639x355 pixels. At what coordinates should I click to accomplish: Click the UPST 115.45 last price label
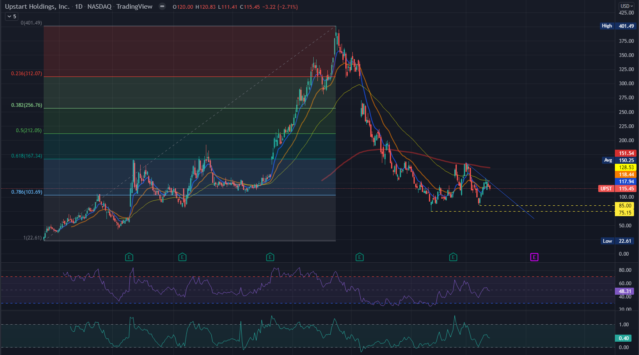tap(617, 189)
